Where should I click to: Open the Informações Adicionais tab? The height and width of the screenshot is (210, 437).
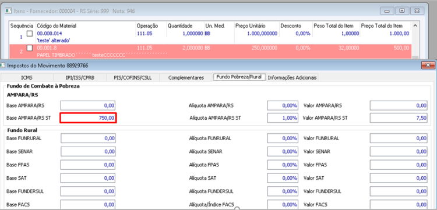[292, 77]
